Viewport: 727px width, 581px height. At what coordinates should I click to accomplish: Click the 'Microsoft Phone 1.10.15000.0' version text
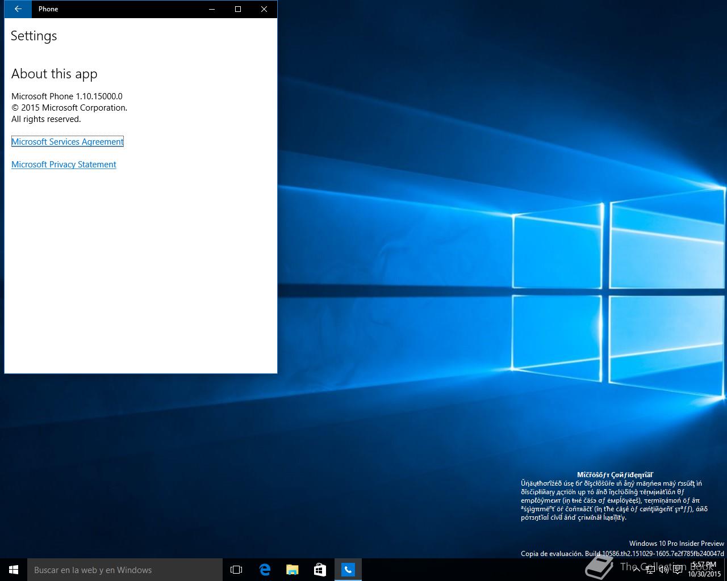[x=67, y=96]
